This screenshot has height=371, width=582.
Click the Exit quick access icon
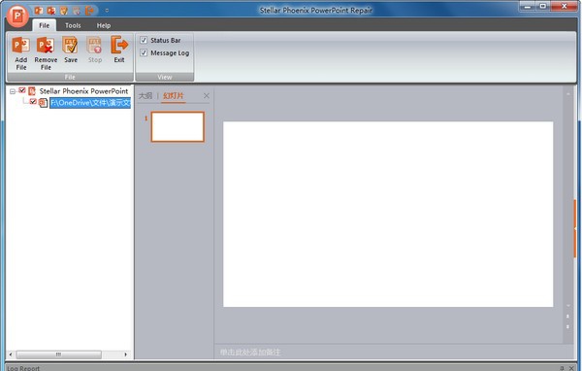pos(89,11)
